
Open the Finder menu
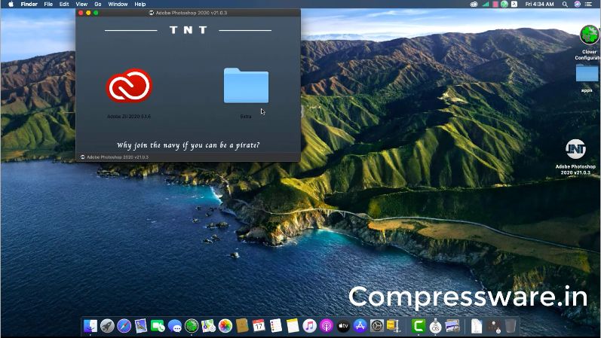[29, 5]
